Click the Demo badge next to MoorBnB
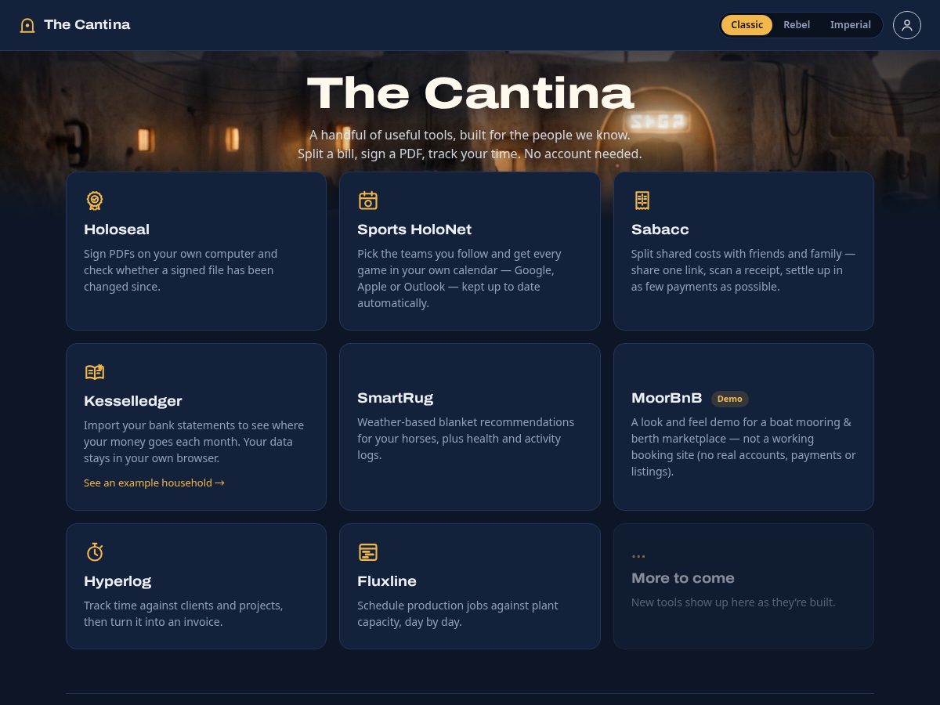The image size is (940, 705). point(729,399)
